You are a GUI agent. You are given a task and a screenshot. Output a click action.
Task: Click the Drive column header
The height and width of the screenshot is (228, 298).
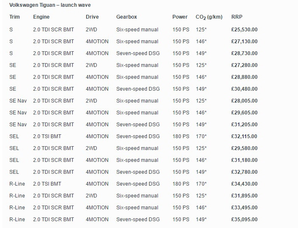pyautogui.click(x=92, y=17)
